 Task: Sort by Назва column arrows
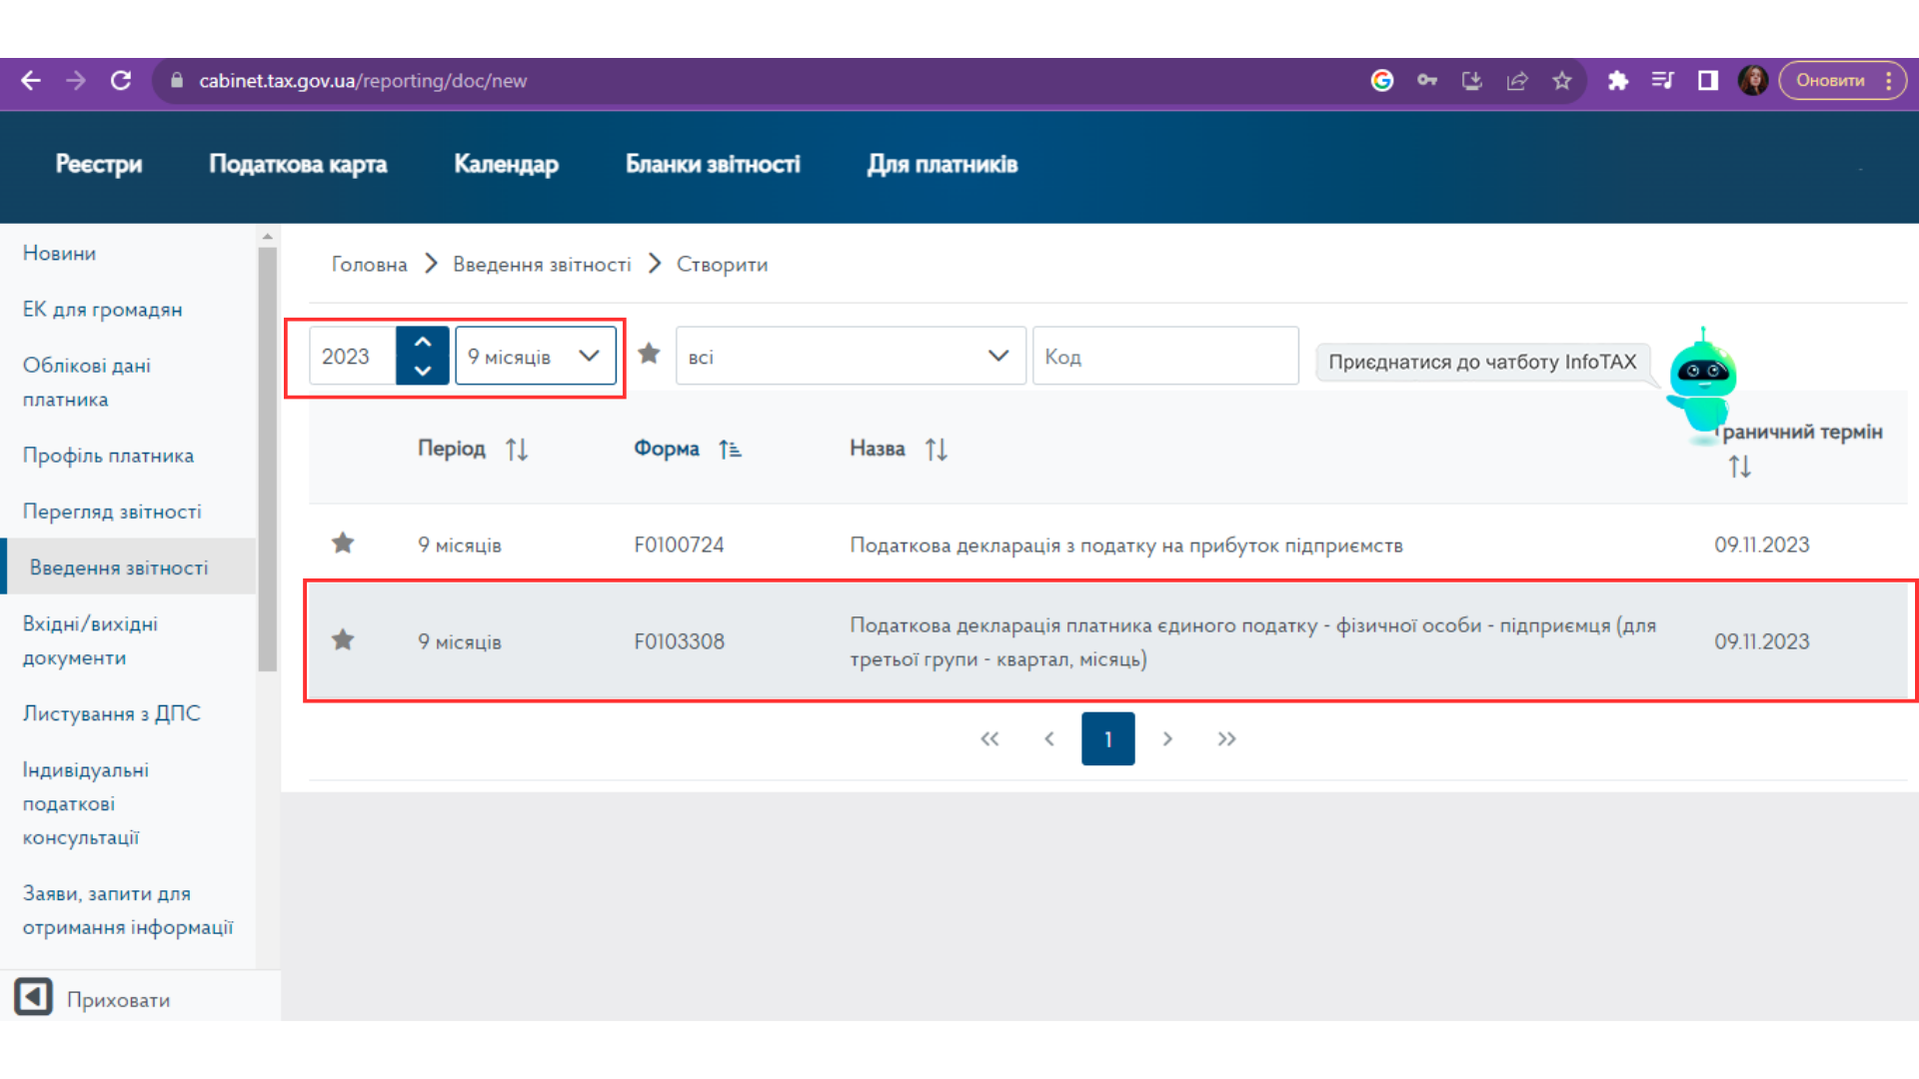(937, 450)
